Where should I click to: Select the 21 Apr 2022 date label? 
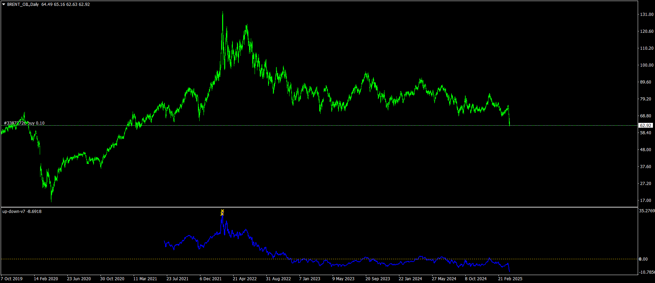245,279
